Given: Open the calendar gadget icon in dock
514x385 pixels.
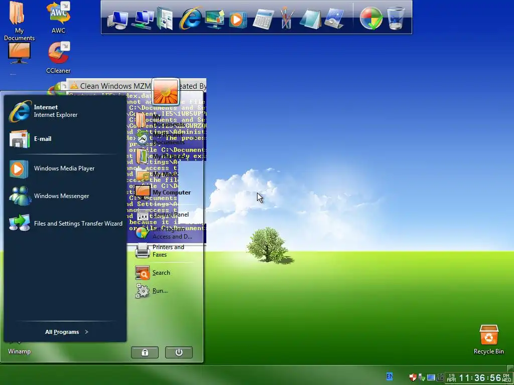Looking at the screenshot, I should [x=334, y=19].
